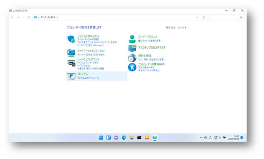Click the OneDrive cloud tray icon
264x159 pixels.
coord(206,138)
